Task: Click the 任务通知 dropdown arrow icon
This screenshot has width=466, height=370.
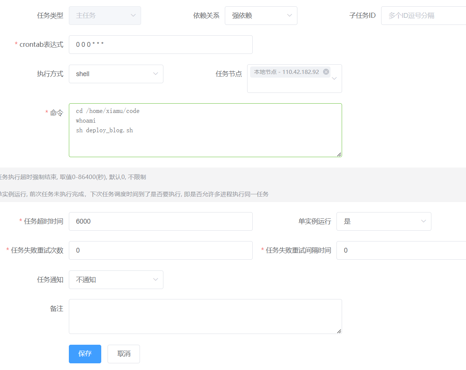Action: pyautogui.click(x=156, y=280)
